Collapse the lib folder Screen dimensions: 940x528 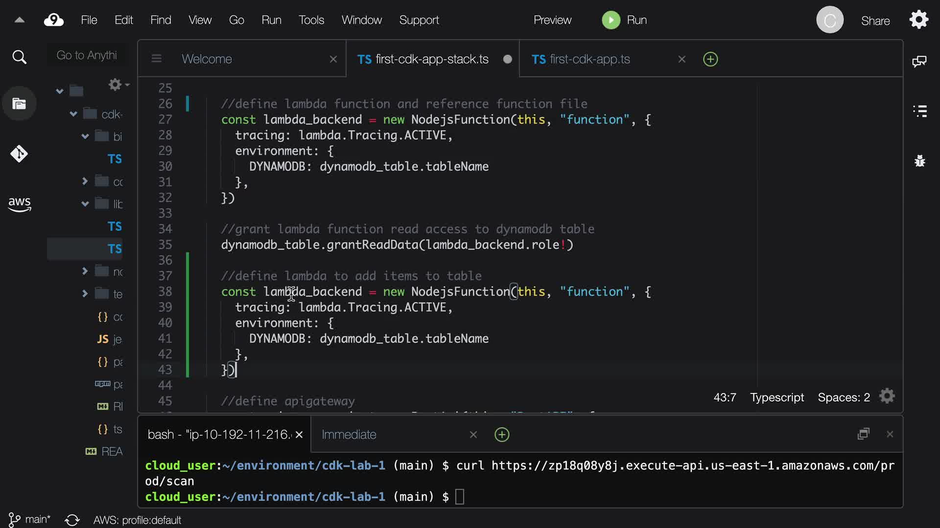point(85,204)
